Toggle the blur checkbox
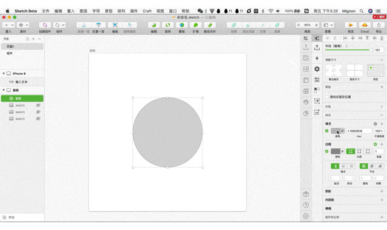 pyautogui.click(x=382, y=208)
